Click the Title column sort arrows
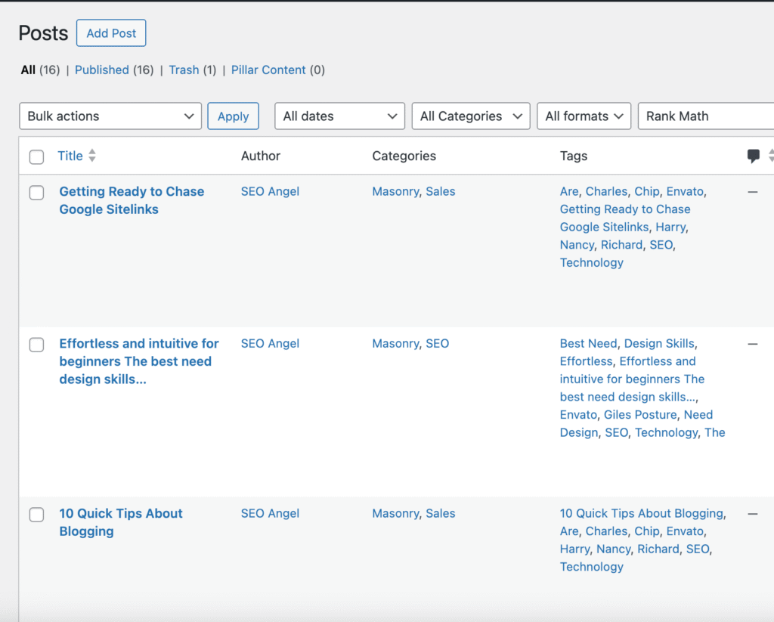Viewport: 774px width, 622px height. point(92,156)
